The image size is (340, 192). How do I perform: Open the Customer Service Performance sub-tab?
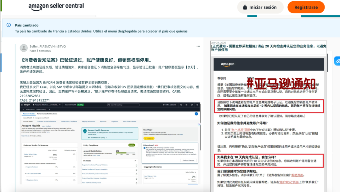coord(47,121)
